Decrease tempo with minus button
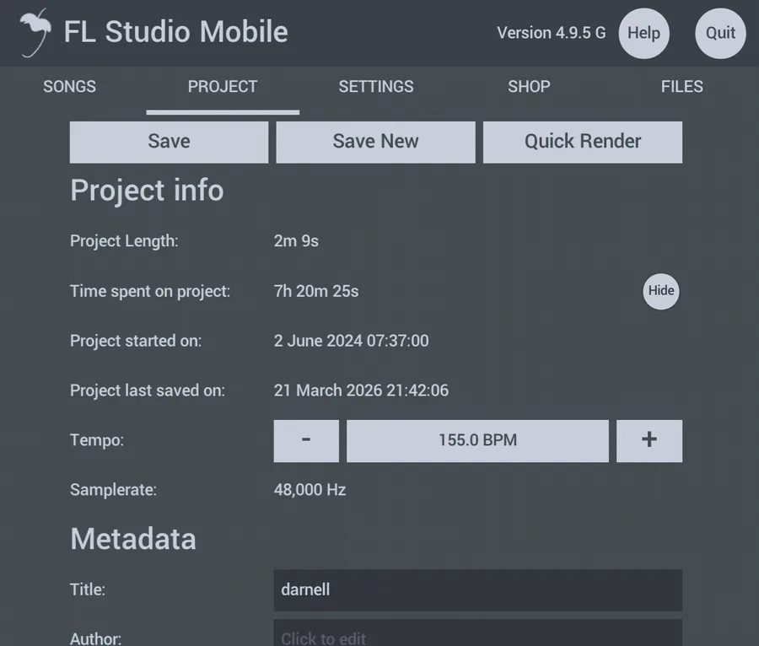Image resolution: width=759 pixels, height=646 pixels. coord(306,440)
